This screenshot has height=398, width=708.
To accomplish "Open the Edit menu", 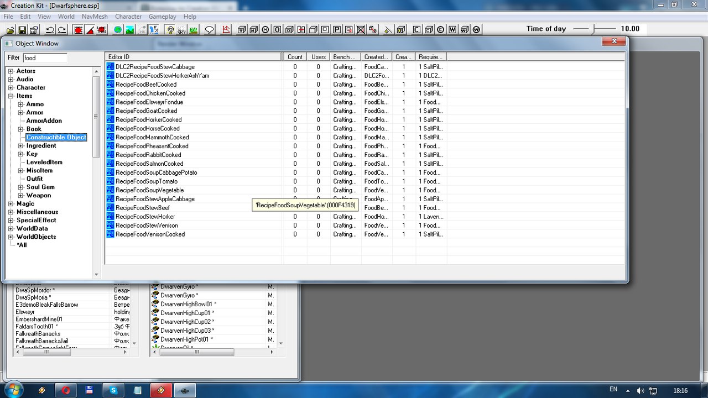I will click(25, 17).
